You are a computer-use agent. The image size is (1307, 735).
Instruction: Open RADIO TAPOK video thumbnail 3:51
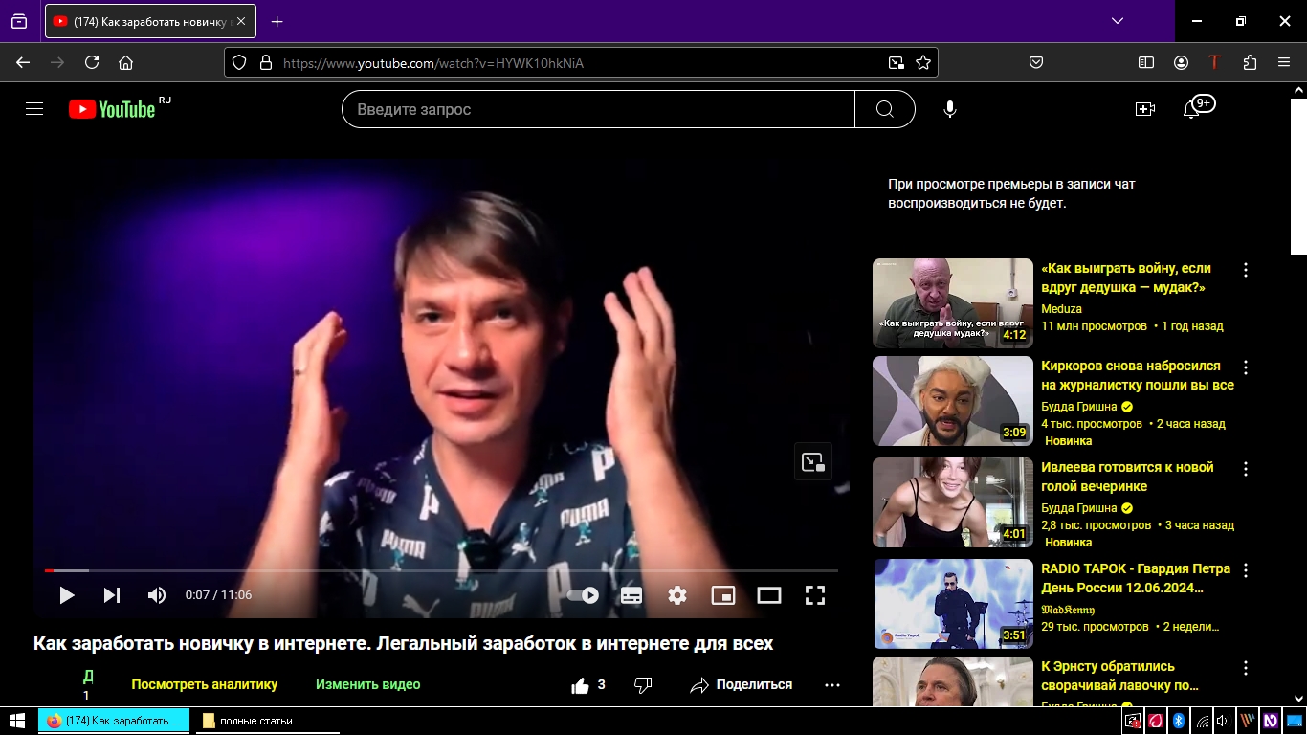point(953,604)
